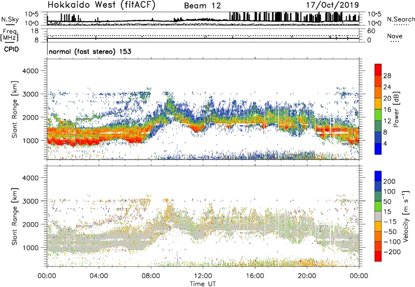Click the blue bottom of the power colorbar
415x287 pixels.
point(378,149)
